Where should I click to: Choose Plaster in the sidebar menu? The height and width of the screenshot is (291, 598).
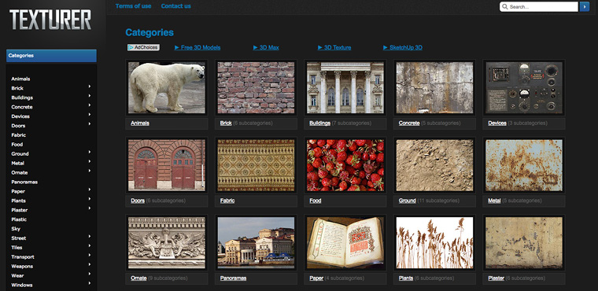[x=20, y=210]
